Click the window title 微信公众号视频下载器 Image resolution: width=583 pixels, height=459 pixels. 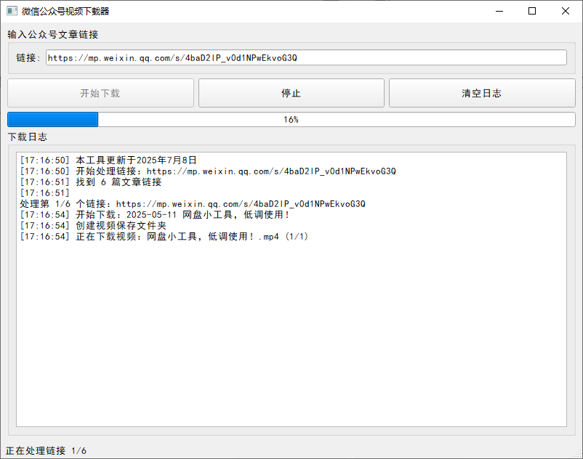65,11
